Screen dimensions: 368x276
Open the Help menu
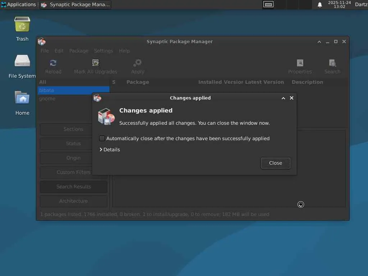124,51
